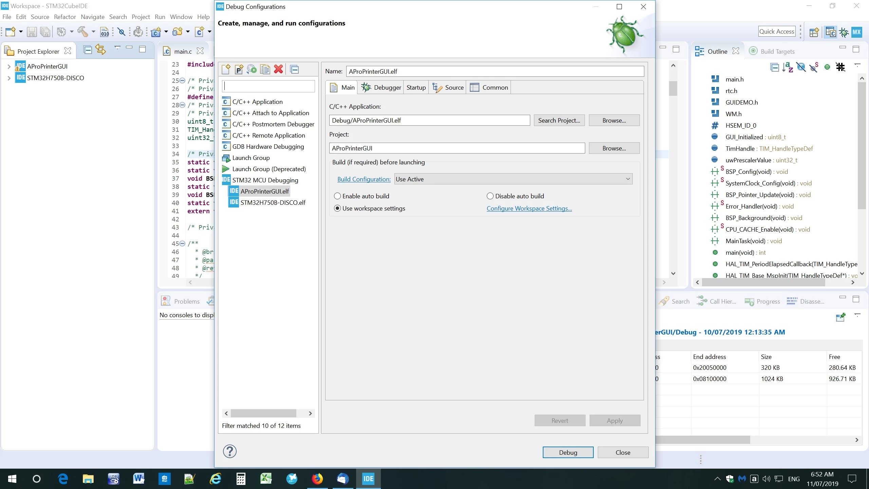The image size is (869, 489).
Task: Open the Outline view menu triangle
Action: (x=857, y=65)
